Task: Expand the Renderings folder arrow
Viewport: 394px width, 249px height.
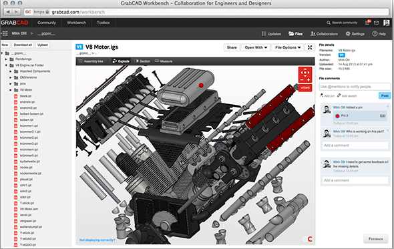Action: pyautogui.click(x=6, y=59)
